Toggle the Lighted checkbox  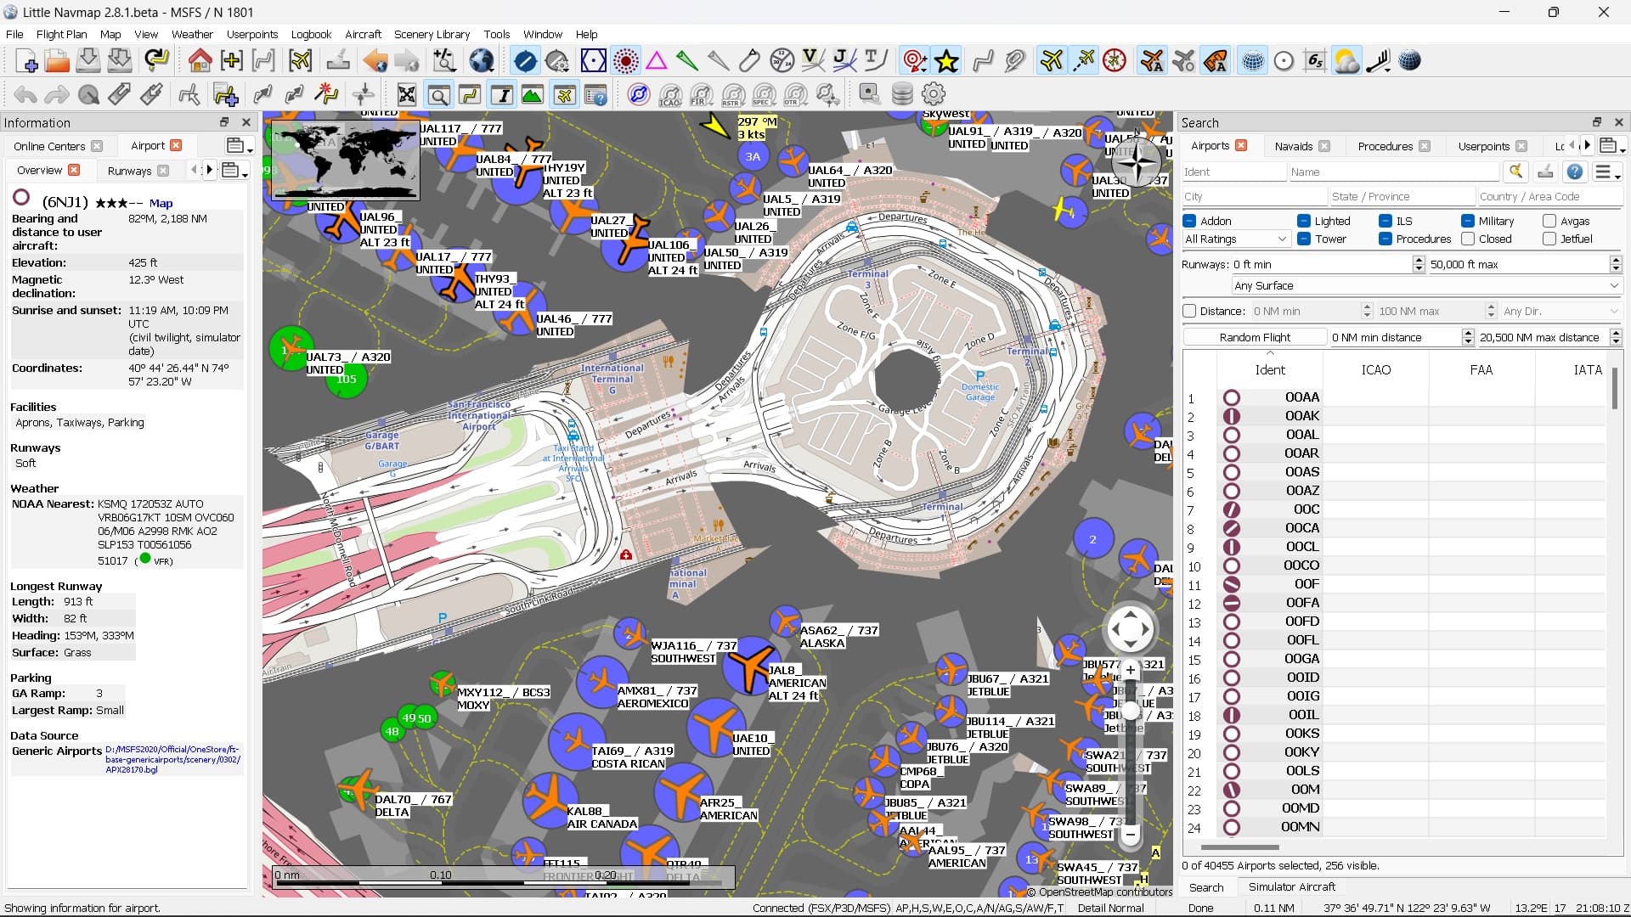pos(1303,221)
